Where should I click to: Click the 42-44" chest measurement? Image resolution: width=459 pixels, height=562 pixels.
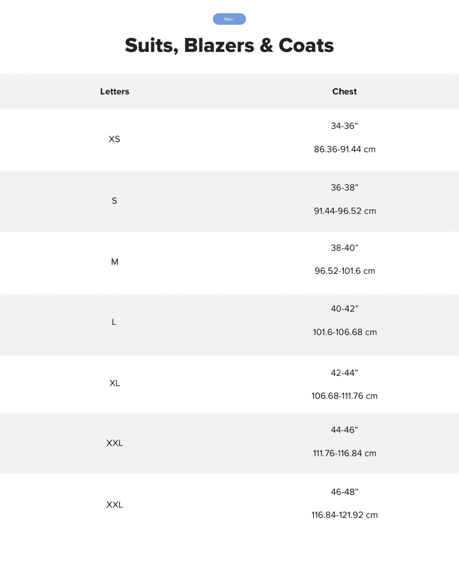tap(344, 373)
